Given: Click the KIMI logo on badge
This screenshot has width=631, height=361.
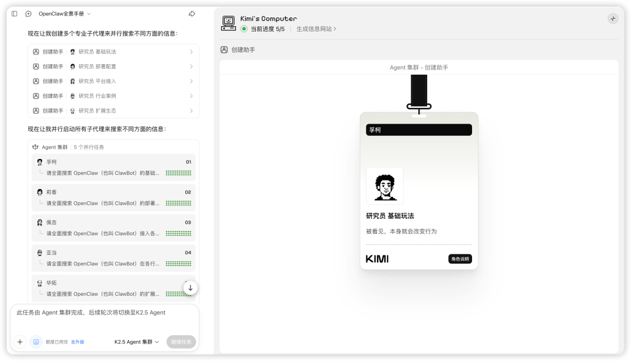Looking at the screenshot, I should (377, 259).
